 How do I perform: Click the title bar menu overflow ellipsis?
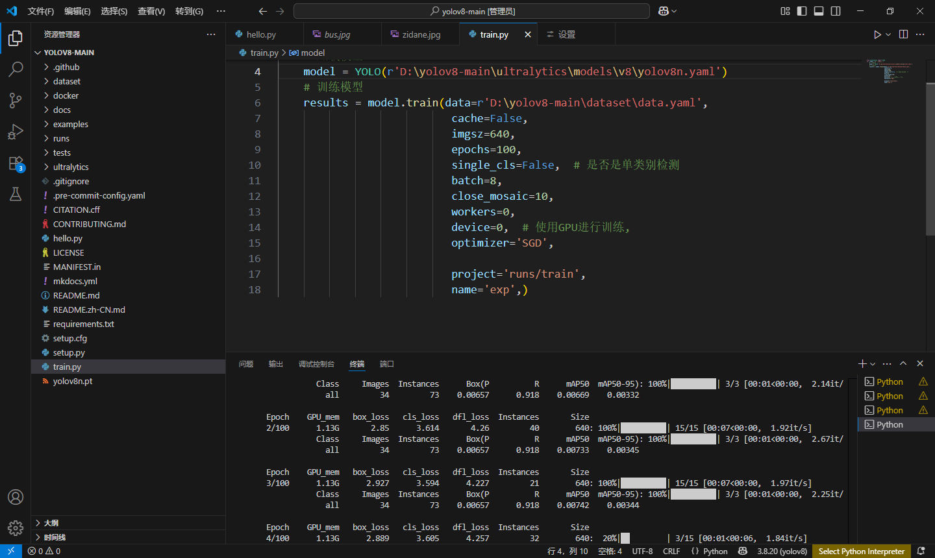[221, 11]
